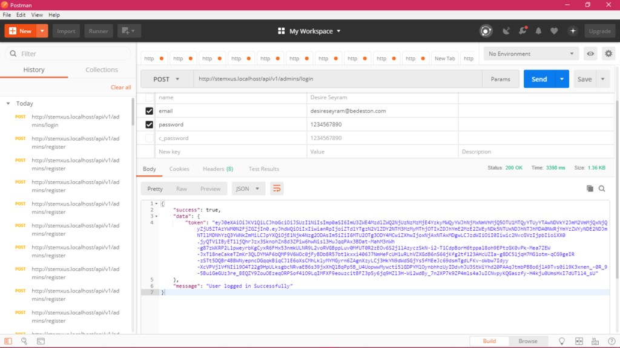Click the wrench settings icon

click(522, 31)
